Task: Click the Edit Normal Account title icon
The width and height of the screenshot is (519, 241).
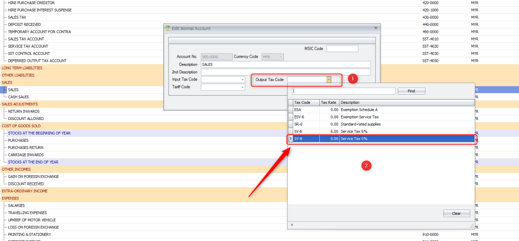Action: coord(169,28)
